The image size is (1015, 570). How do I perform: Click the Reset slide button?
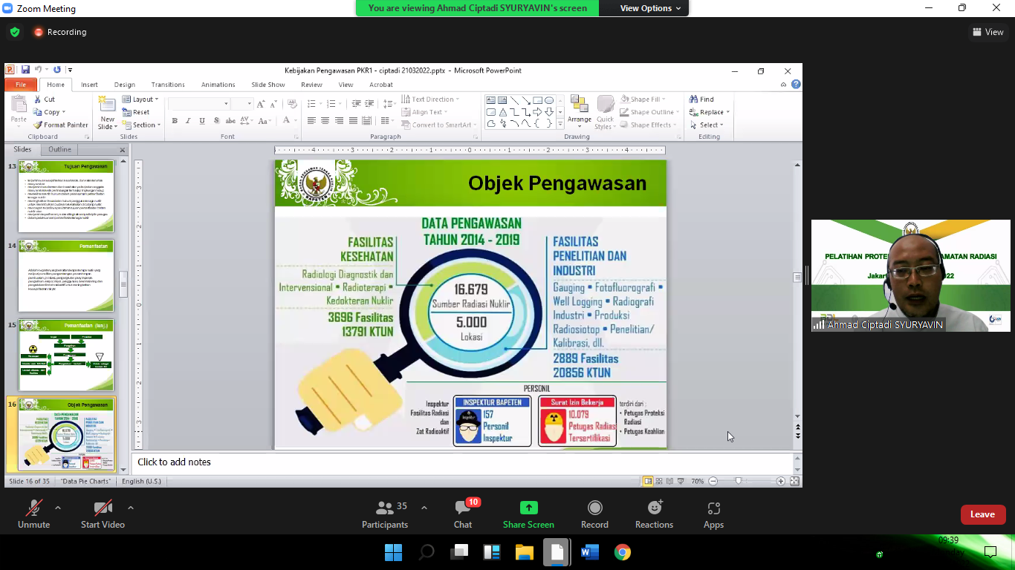[x=136, y=112]
